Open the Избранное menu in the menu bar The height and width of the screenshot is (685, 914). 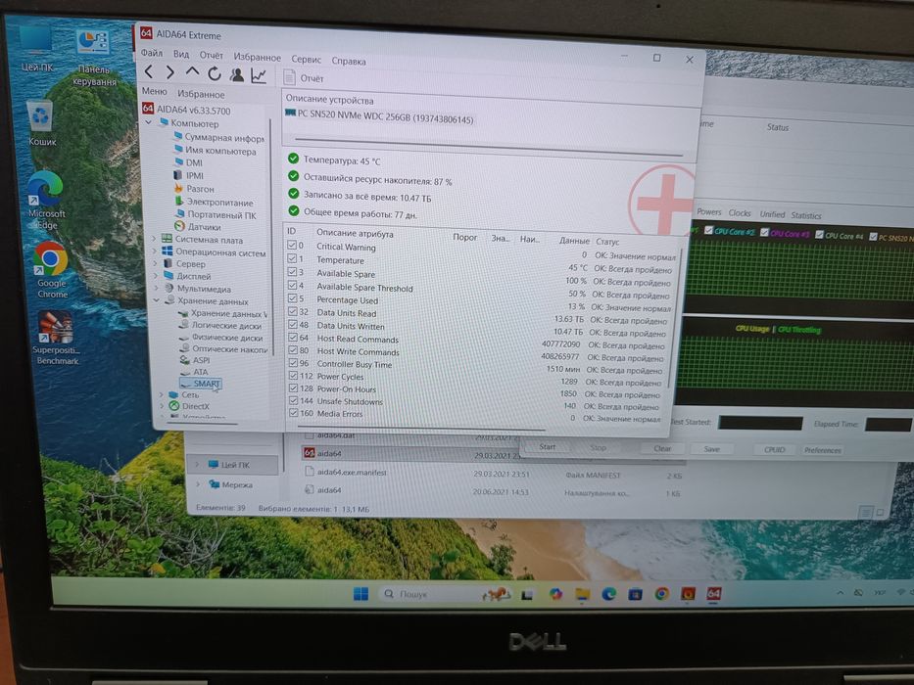pos(257,57)
